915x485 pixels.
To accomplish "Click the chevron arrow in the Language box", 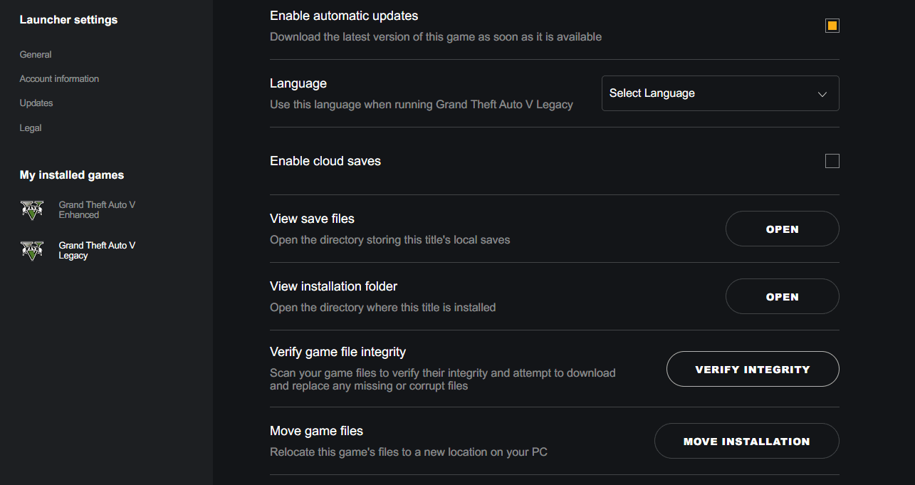I will [822, 94].
